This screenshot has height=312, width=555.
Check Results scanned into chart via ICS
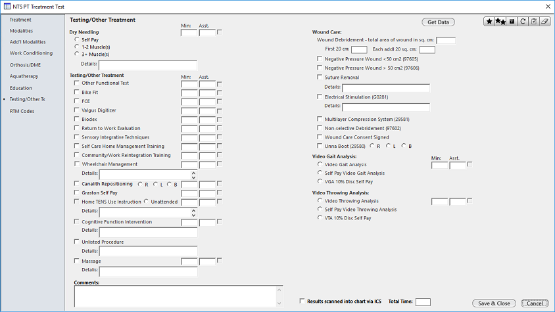click(x=302, y=301)
